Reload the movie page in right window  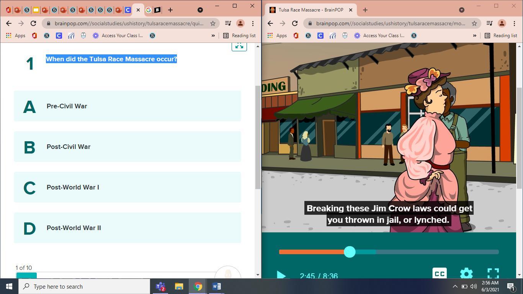(295, 23)
